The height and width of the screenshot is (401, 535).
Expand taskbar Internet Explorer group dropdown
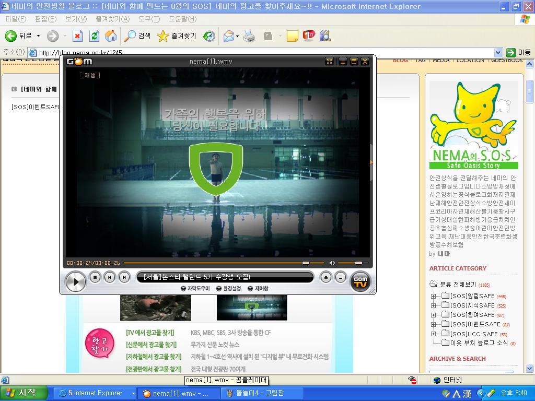point(133,393)
